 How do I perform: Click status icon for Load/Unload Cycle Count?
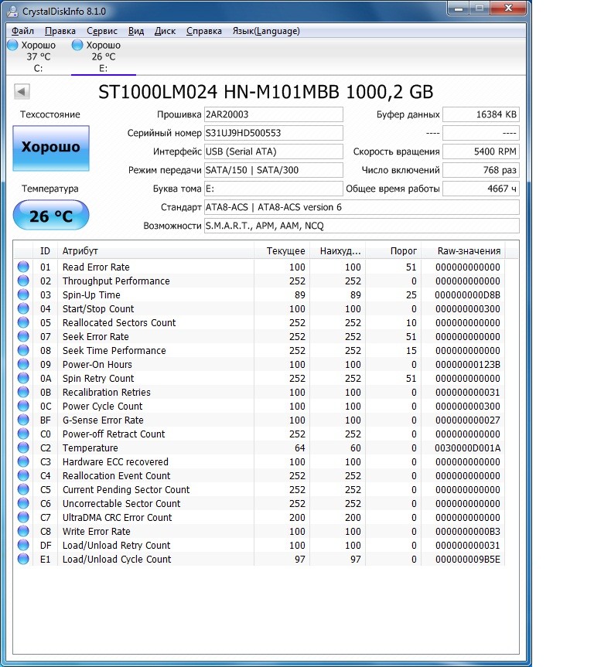23,559
